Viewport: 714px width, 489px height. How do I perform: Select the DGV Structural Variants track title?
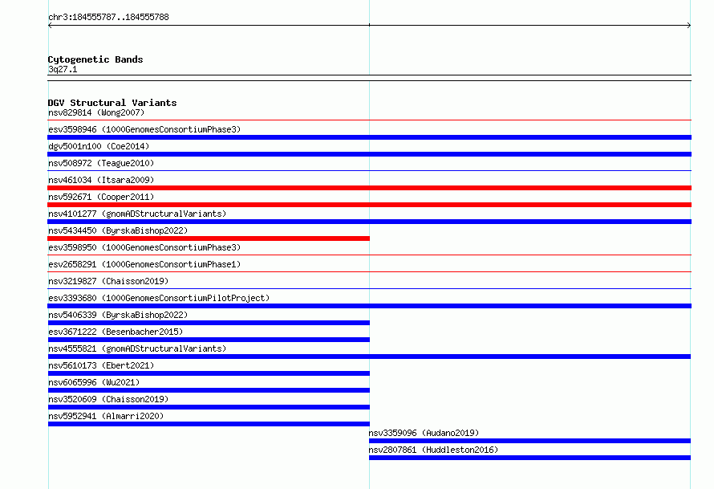point(112,103)
